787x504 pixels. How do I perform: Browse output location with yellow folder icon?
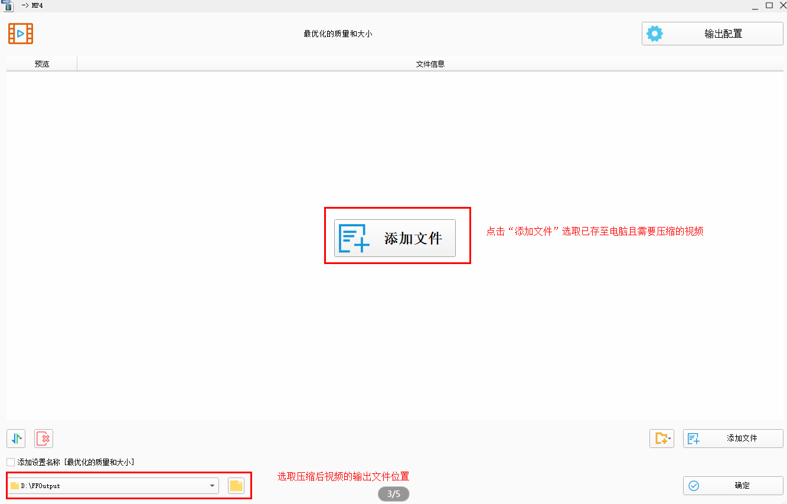pos(236,486)
